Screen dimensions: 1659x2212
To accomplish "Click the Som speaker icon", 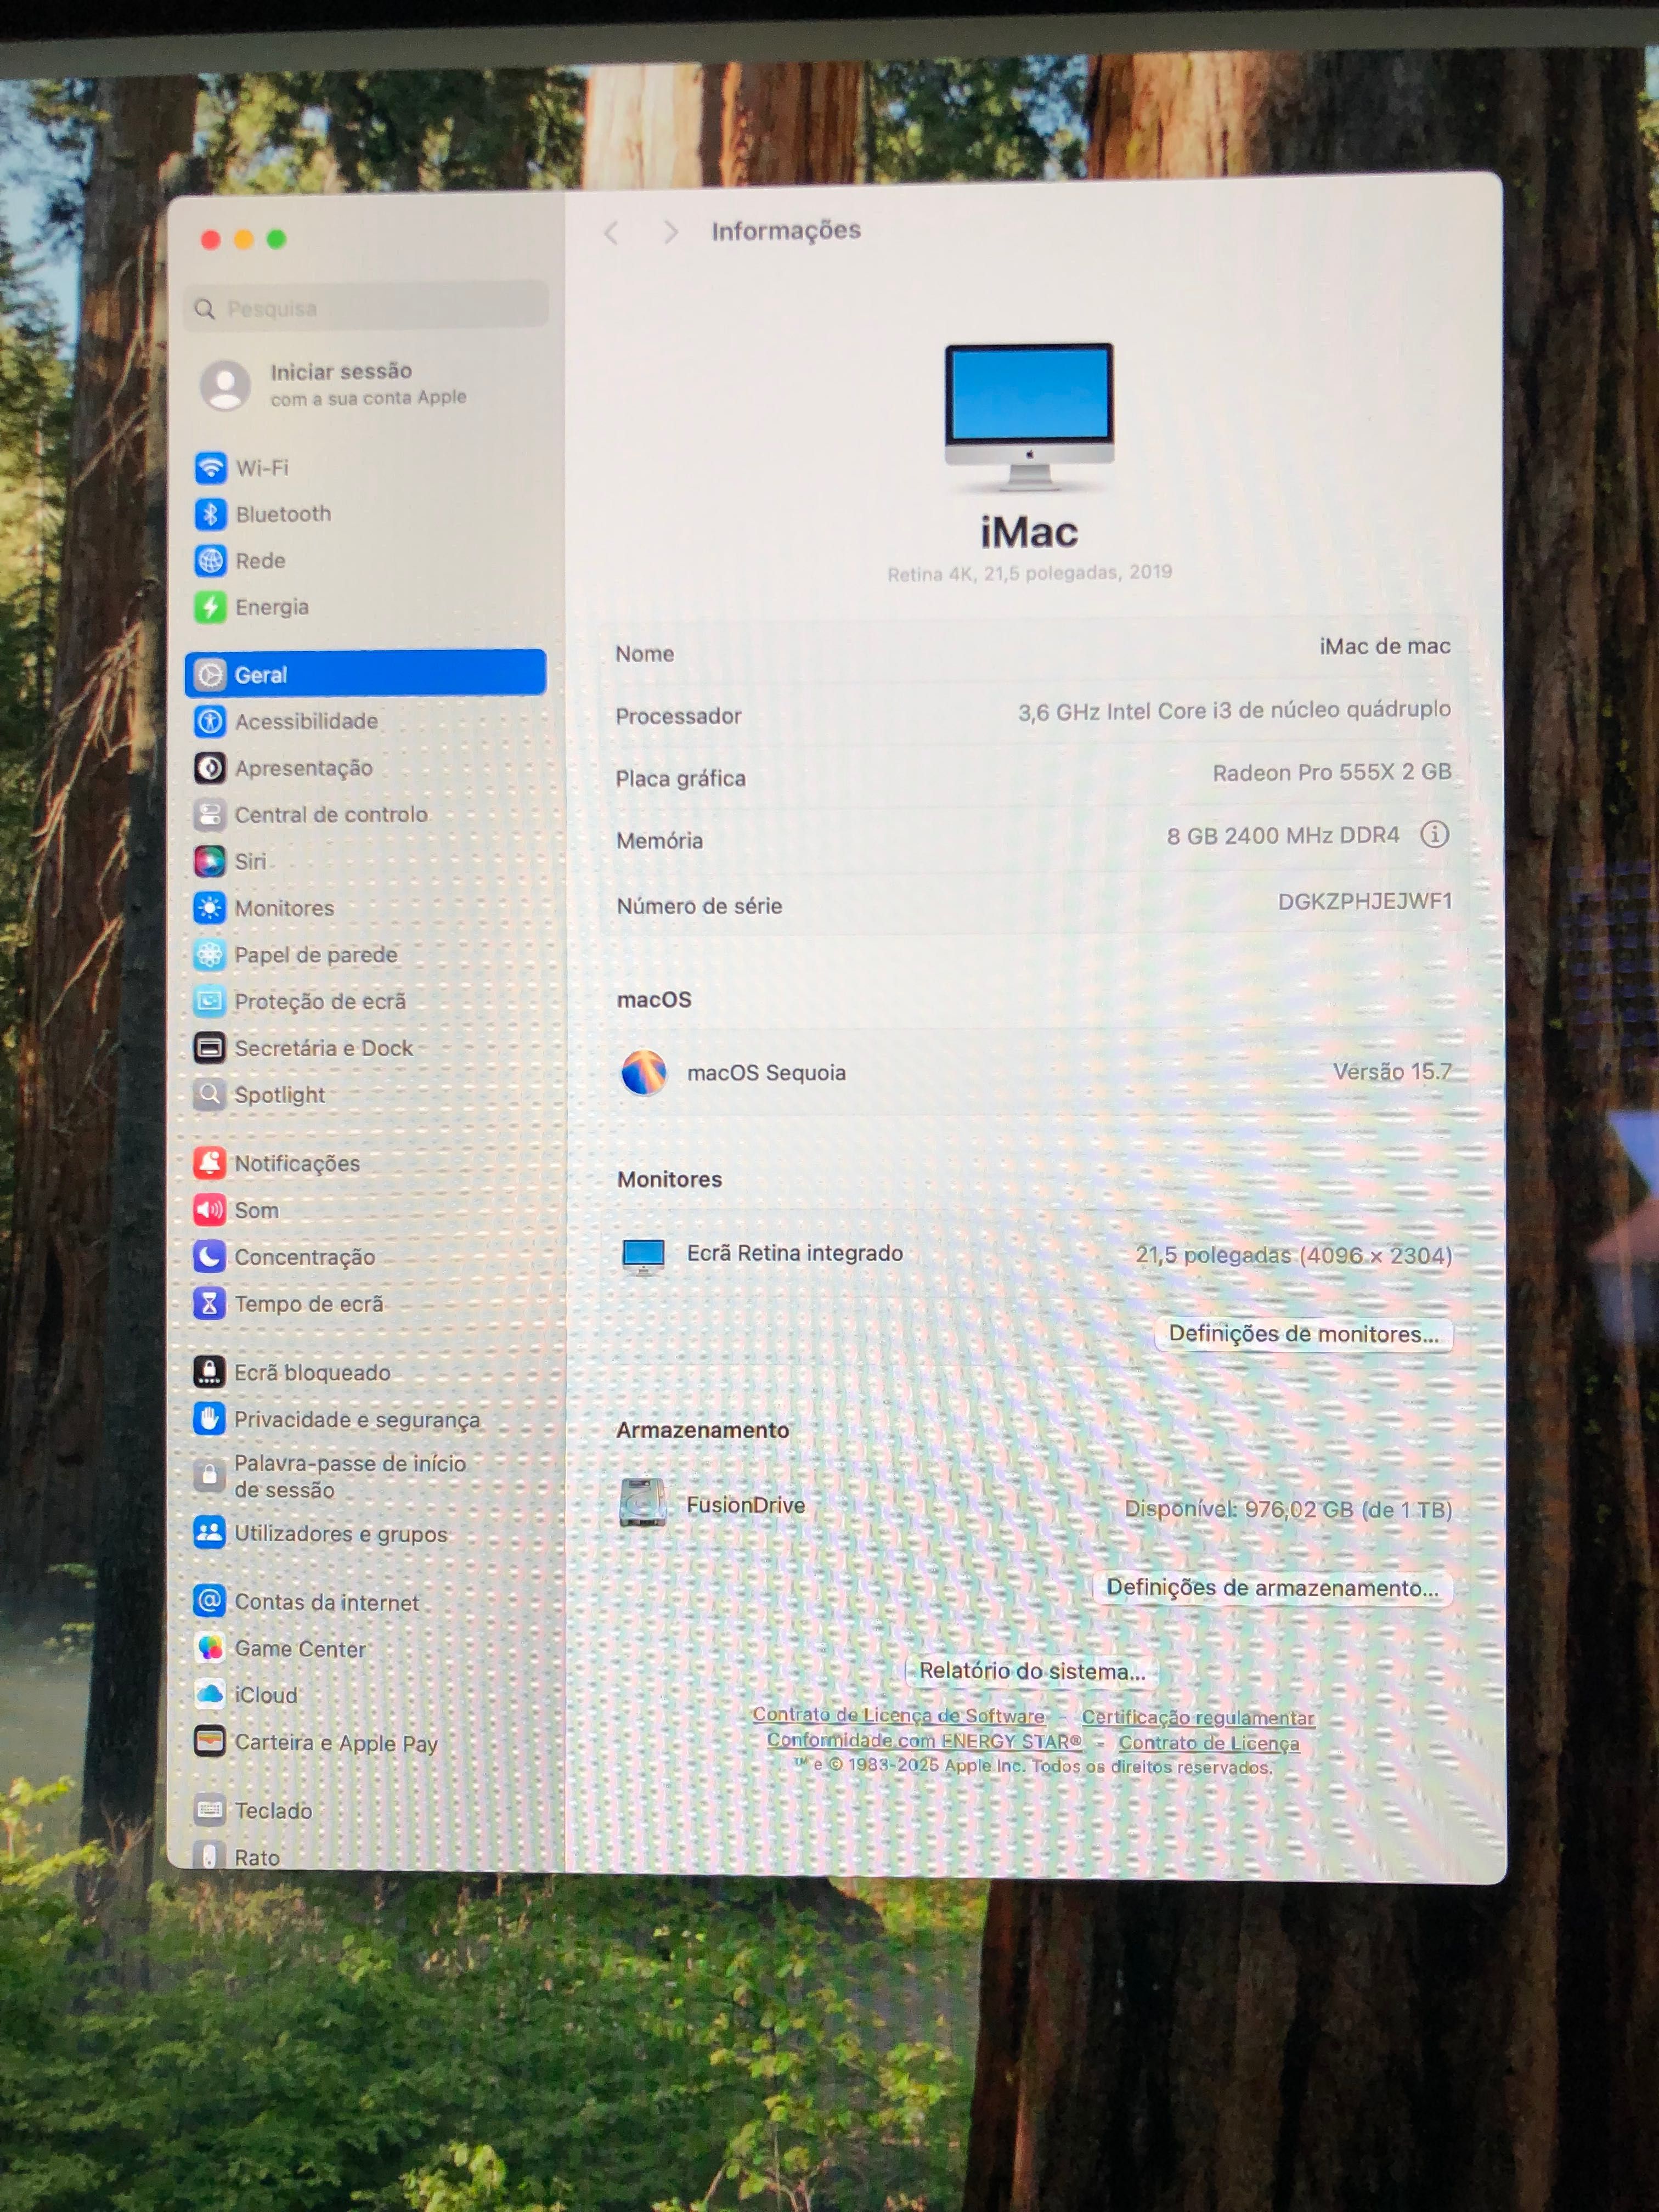I will coord(210,1210).
